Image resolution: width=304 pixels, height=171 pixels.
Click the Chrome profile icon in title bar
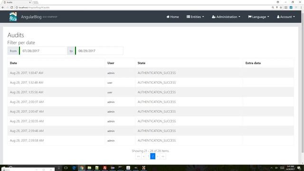tap(278, 2)
